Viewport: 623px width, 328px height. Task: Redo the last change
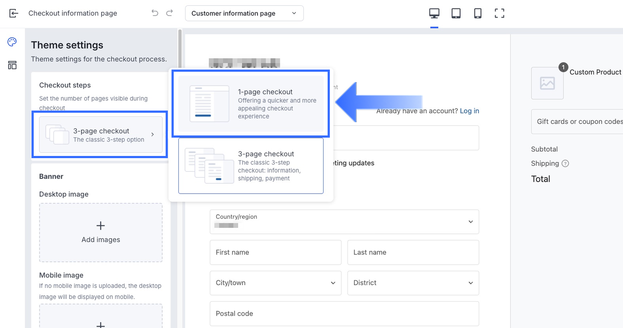[x=169, y=13]
